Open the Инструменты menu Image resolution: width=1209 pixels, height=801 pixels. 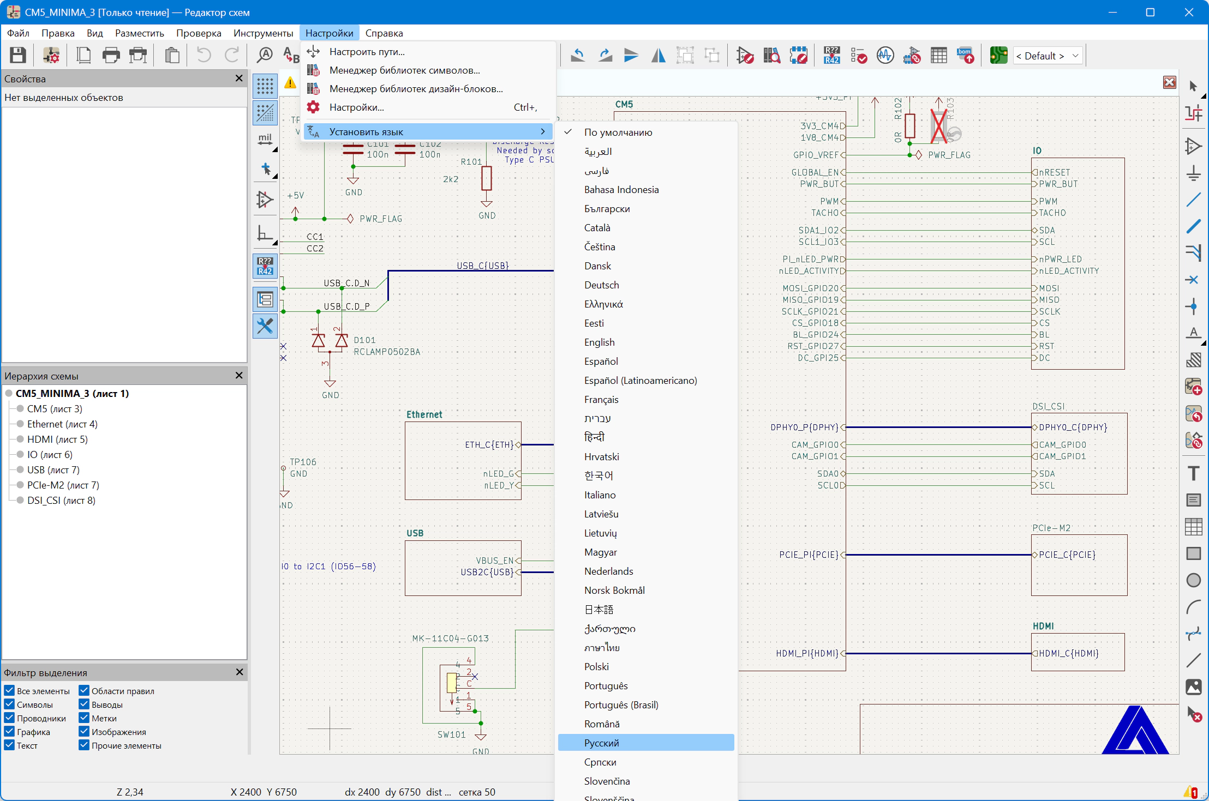coord(263,33)
